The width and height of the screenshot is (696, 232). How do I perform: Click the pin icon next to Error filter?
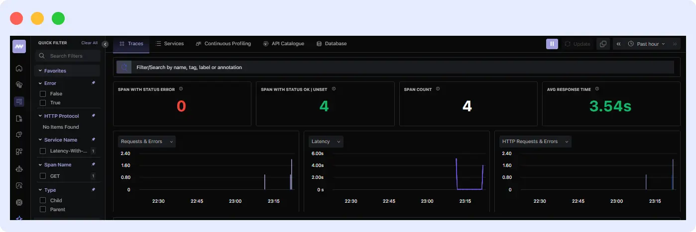click(x=94, y=83)
